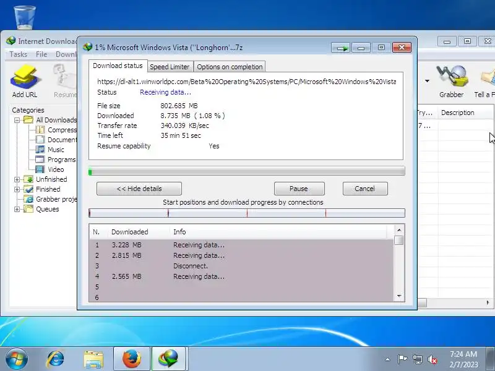
Task: Select connection row 1 with 3.228 MB
Action: pyautogui.click(x=241, y=245)
